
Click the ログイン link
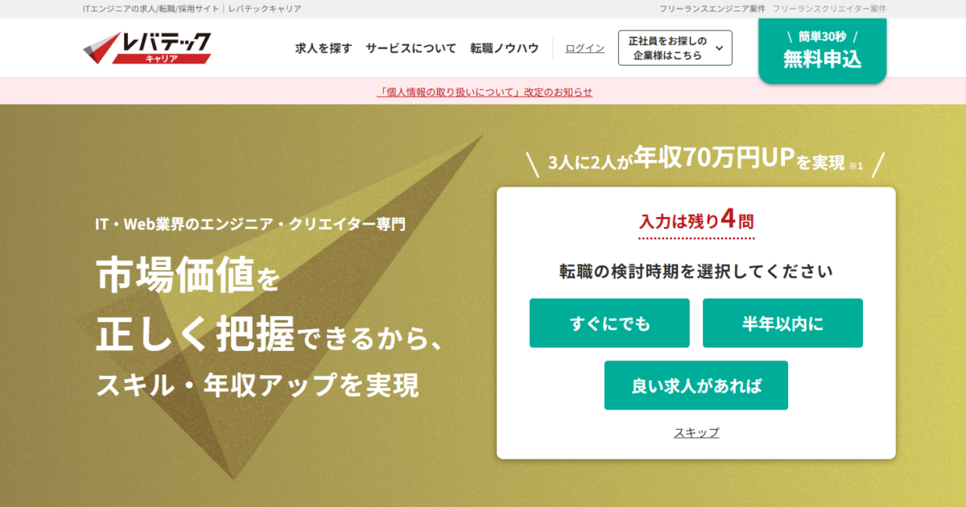[584, 48]
